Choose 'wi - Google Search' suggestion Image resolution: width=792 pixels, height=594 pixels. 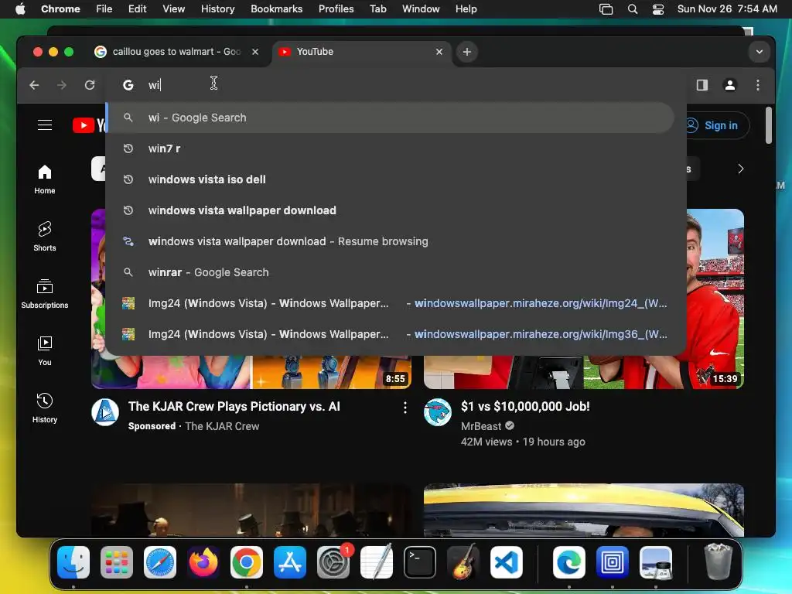click(390, 118)
